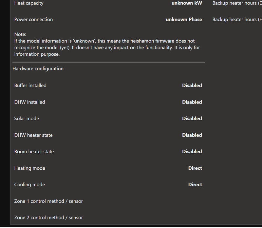The image size is (262, 228).
Task: Click the Room heater state label
Action: (34, 152)
